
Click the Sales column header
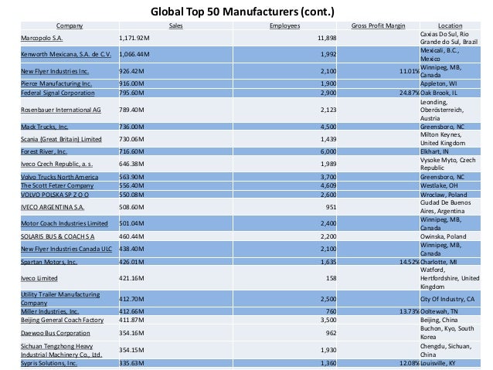pos(175,25)
